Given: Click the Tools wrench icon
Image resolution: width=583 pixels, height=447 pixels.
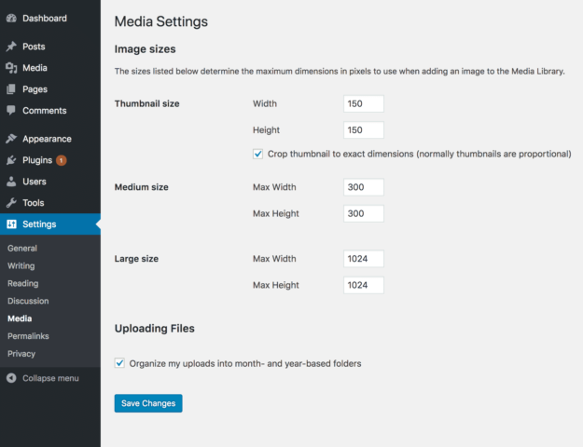Looking at the screenshot, I should tap(11, 203).
